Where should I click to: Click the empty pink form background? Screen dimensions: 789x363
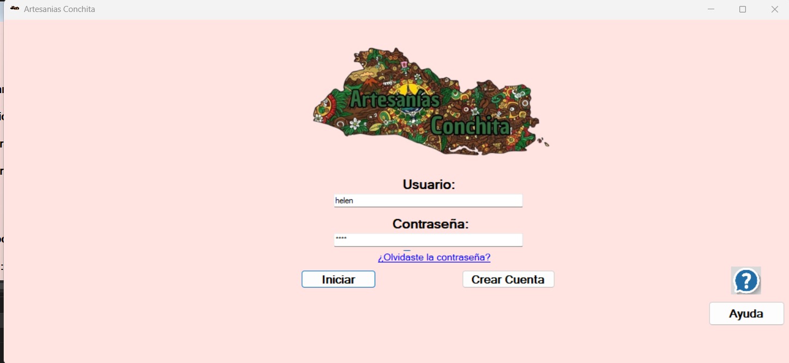point(164,218)
